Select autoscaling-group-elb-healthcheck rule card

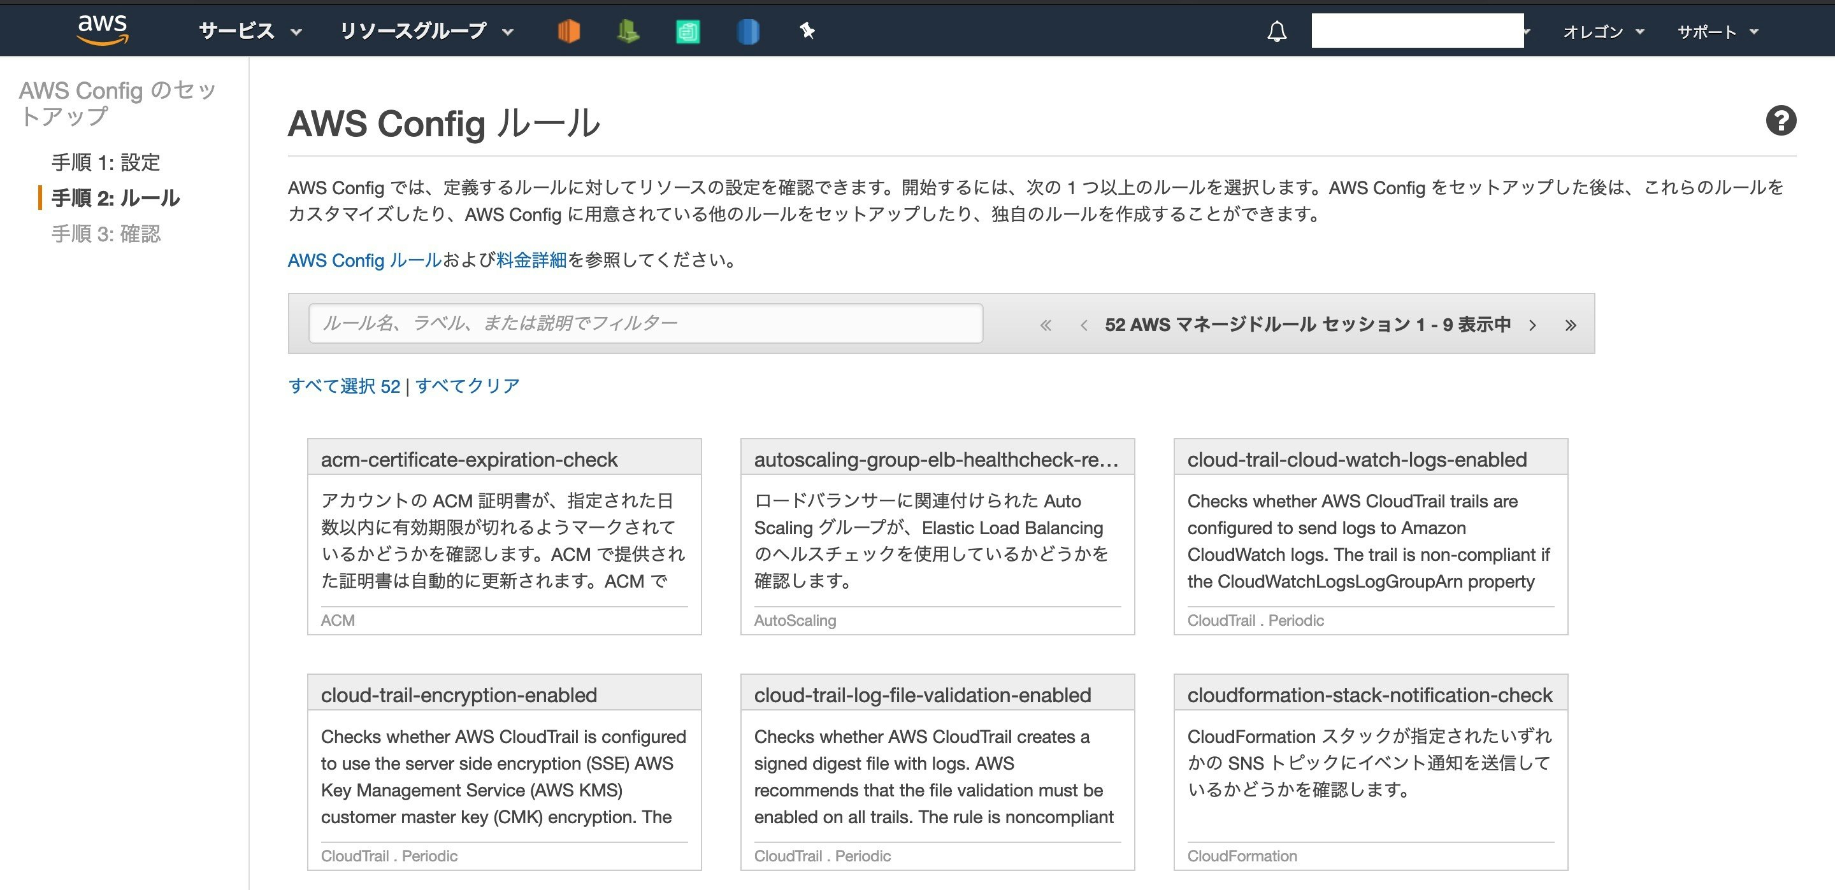[937, 536]
